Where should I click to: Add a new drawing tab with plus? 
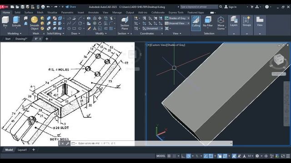point(47,39)
